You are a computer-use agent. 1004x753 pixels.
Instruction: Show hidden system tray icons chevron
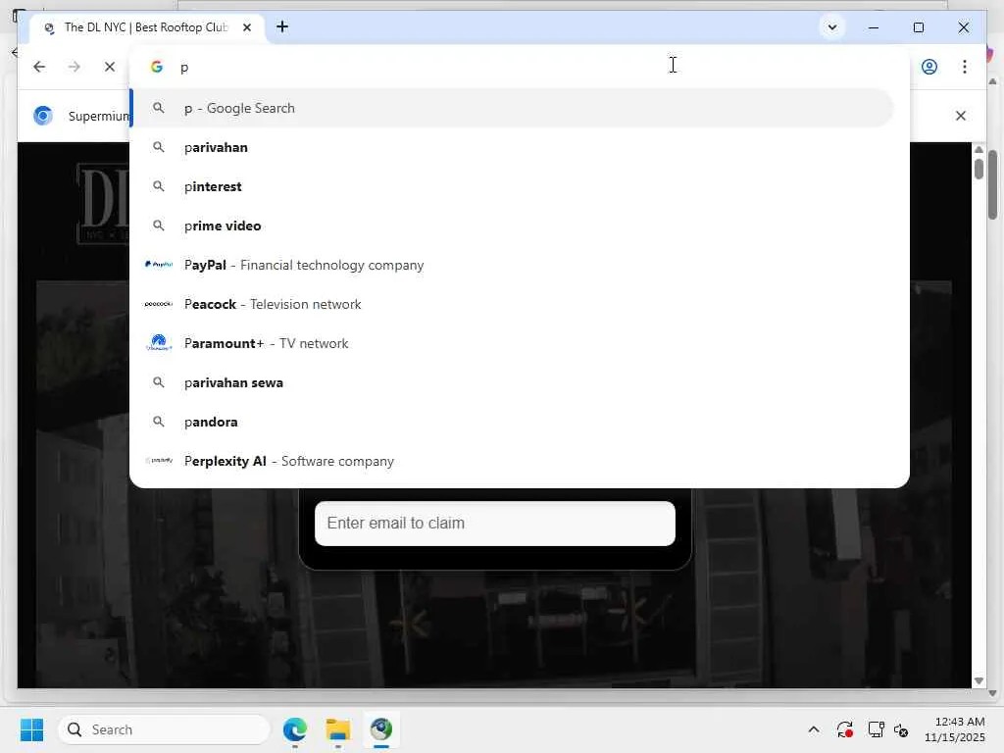[x=813, y=729]
